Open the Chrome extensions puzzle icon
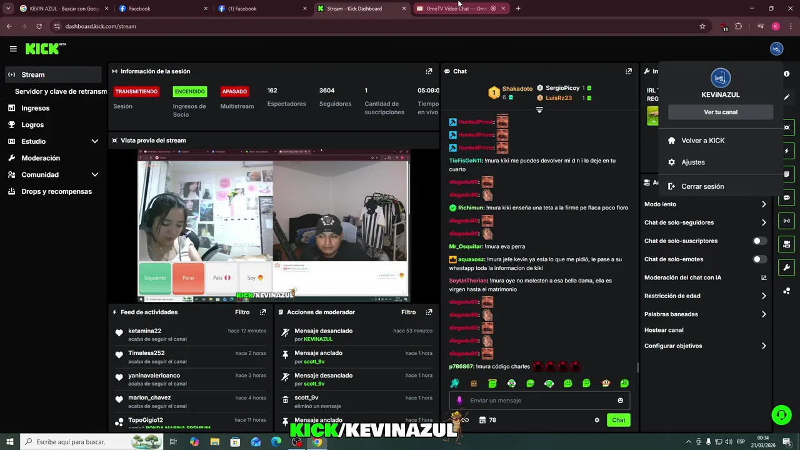The width and height of the screenshot is (800, 450). point(738,26)
